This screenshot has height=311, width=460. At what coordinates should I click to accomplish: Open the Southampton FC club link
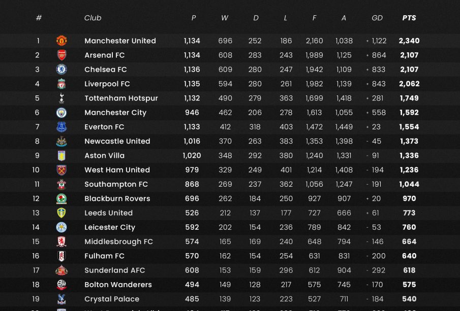[x=116, y=184]
